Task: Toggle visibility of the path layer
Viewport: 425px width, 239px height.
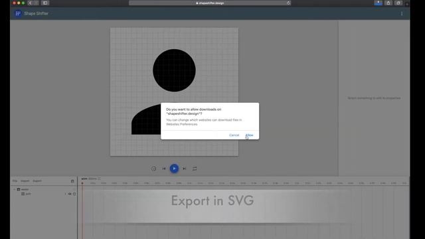Action: (x=70, y=194)
